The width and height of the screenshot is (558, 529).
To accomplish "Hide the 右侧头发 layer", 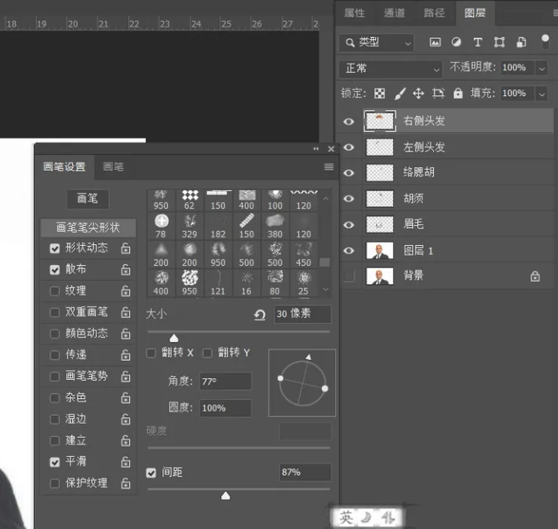I will [349, 122].
